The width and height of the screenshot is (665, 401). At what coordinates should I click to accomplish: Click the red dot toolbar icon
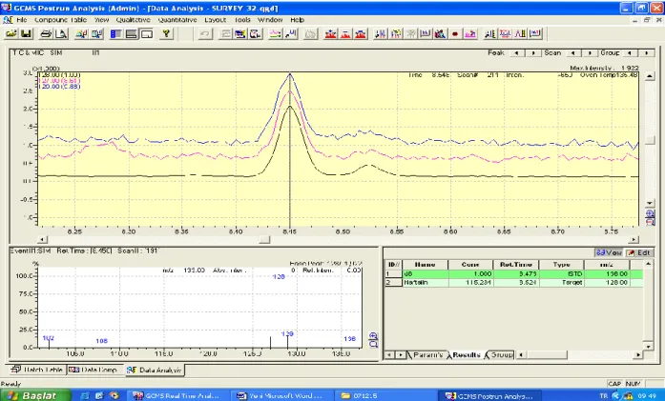(455, 34)
